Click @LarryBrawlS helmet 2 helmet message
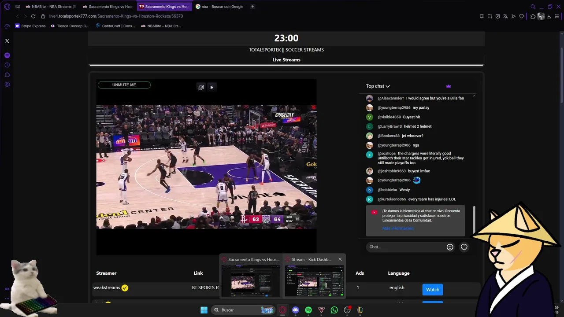 (x=399, y=126)
